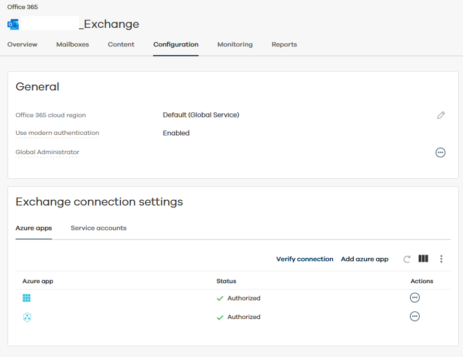Click the Use modern authentication label
The width and height of the screenshot is (463, 357).
[x=57, y=133]
